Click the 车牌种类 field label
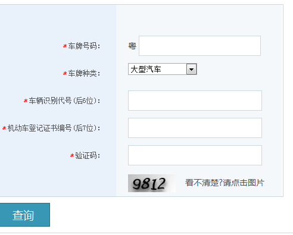293x235 pixels. (84, 73)
